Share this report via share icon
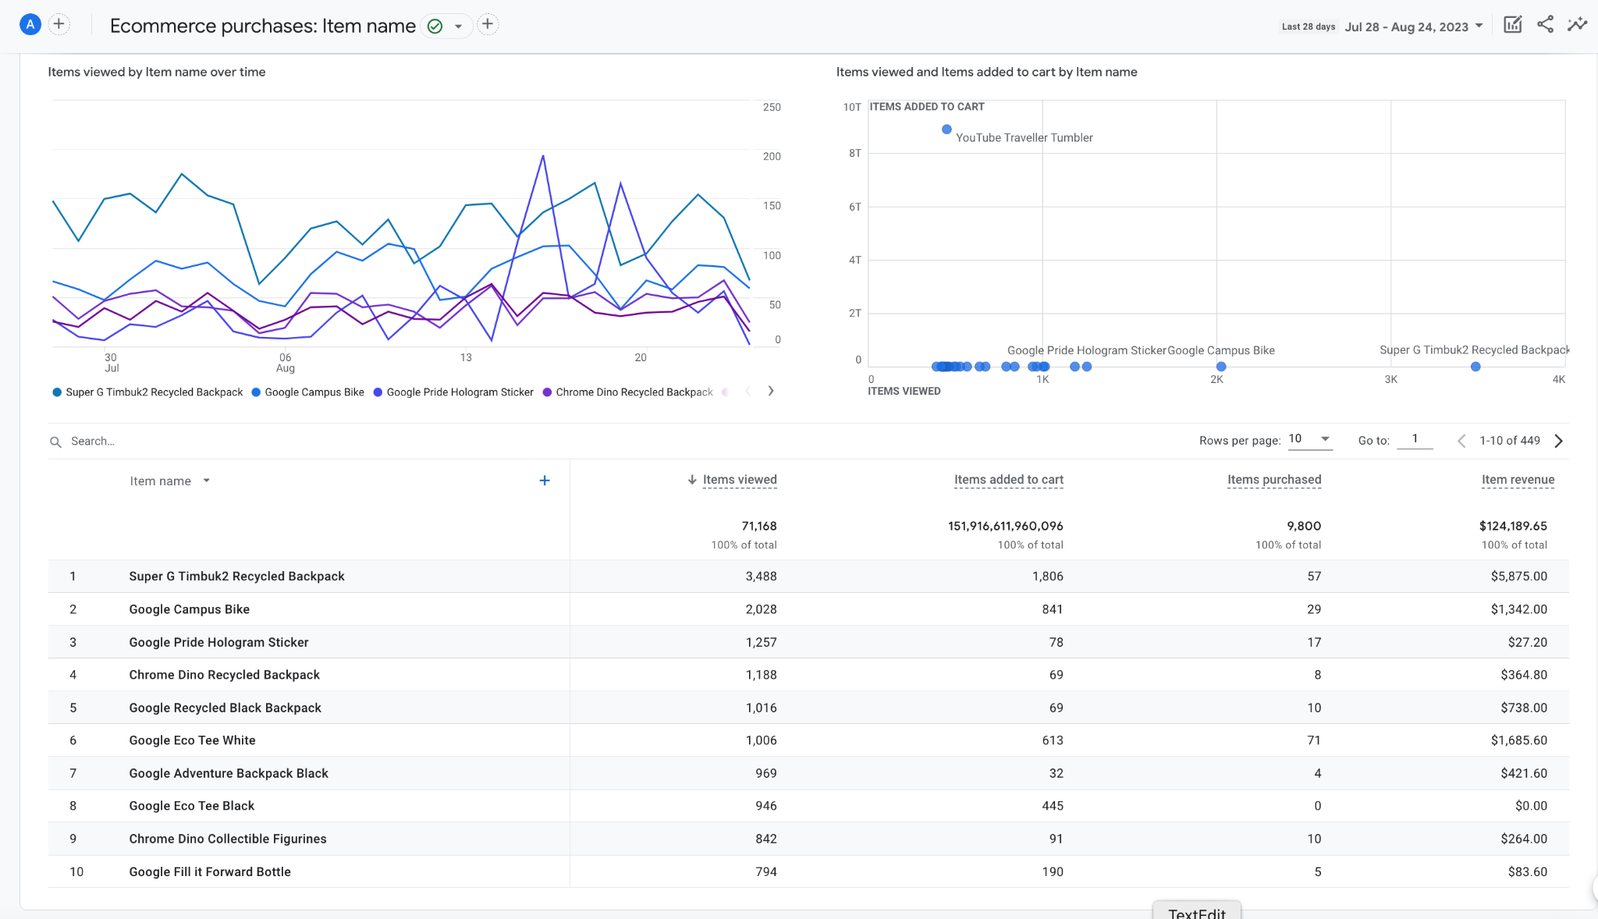 coord(1545,24)
